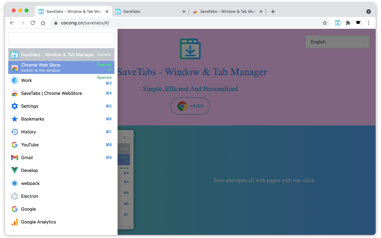The height and width of the screenshot is (238, 381).
Task: Open SaveTabs | Chrome WebStore entry
Action: tap(61, 93)
